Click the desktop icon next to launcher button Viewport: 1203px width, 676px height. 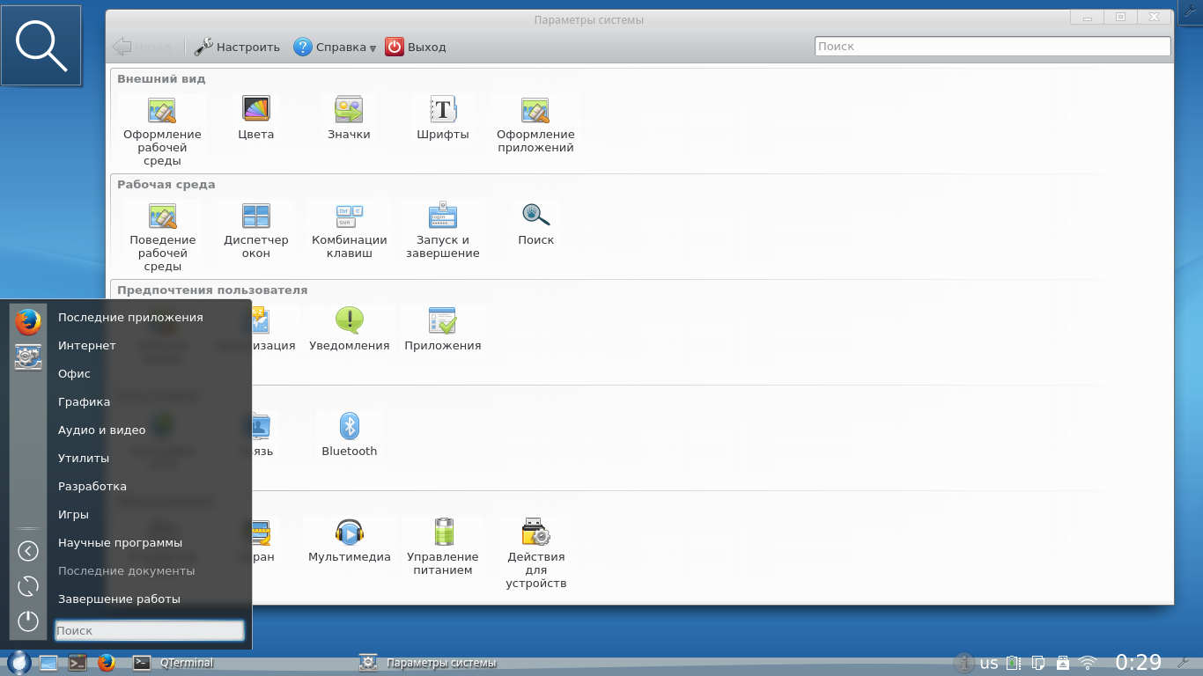(48, 663)
